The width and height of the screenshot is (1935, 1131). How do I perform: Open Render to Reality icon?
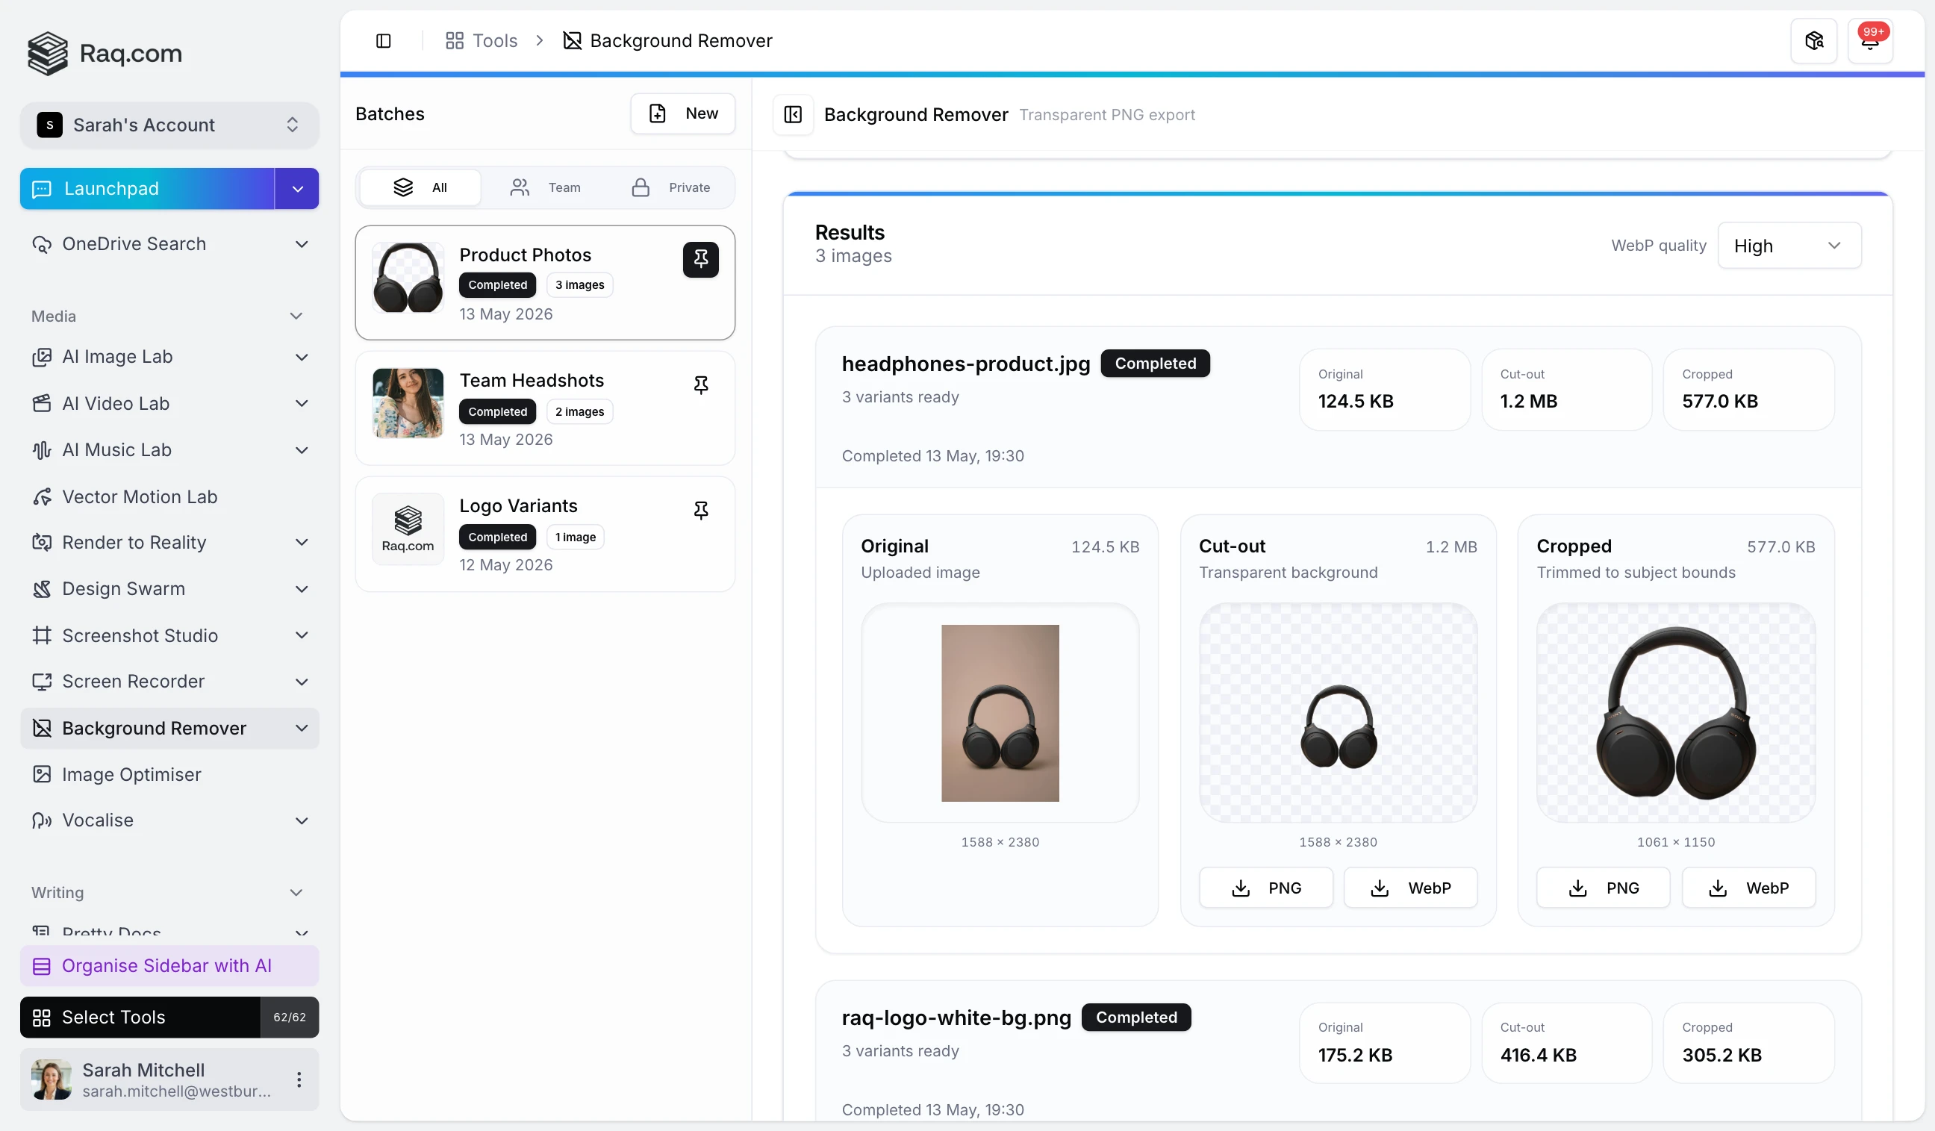[42, 543]
